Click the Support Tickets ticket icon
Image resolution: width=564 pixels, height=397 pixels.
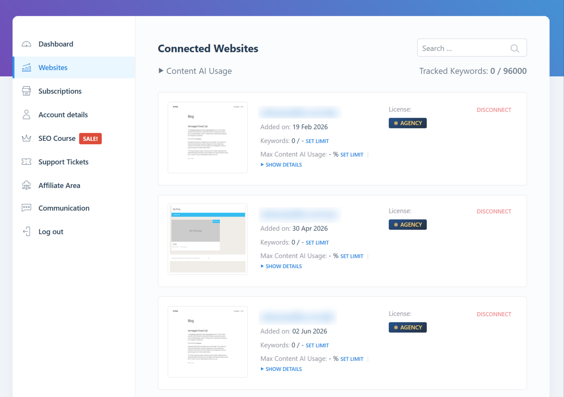(x=27, y=162)
